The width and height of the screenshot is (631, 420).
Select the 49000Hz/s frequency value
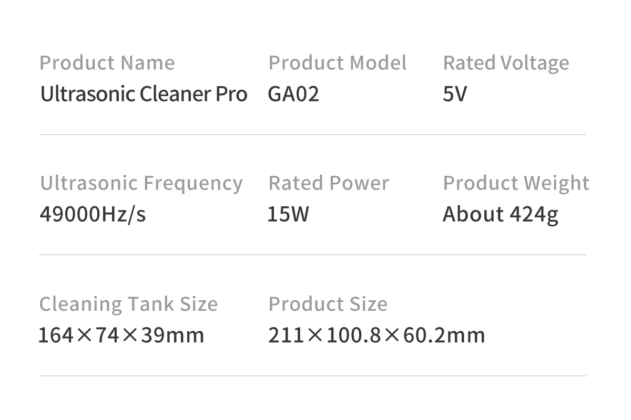pos(93,214)
